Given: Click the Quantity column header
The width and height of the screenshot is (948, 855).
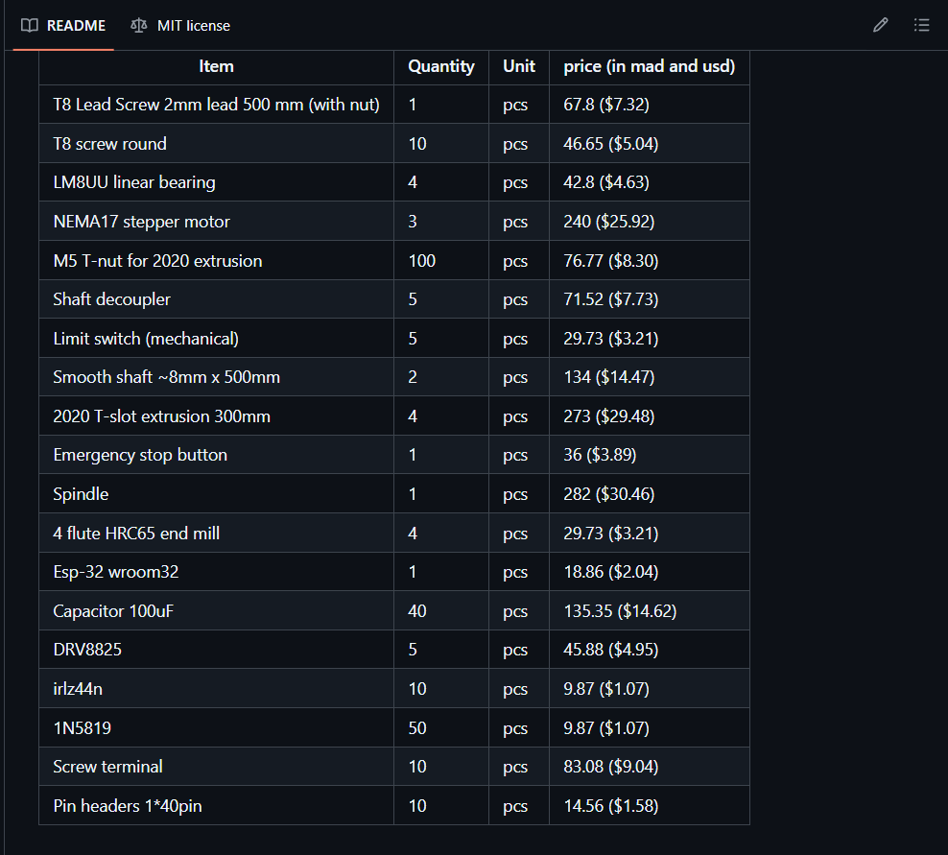Looking at the screenshot, I should tap(440, 66).
